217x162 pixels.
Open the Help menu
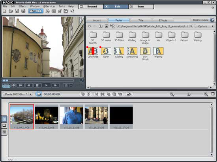(x=71, y=6)
